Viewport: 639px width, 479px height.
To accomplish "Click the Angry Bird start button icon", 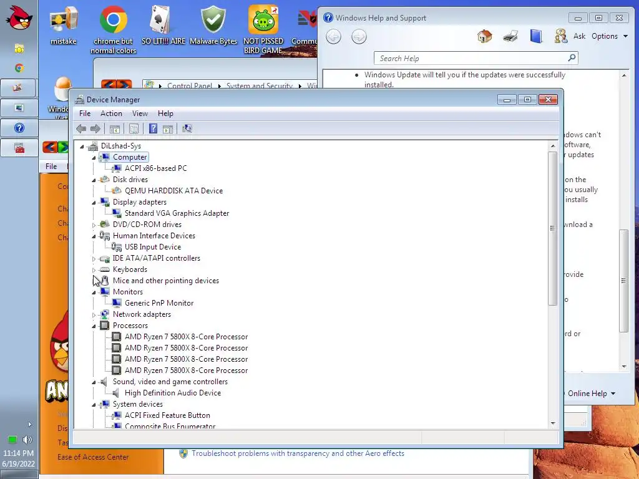I will coord(19,18).
